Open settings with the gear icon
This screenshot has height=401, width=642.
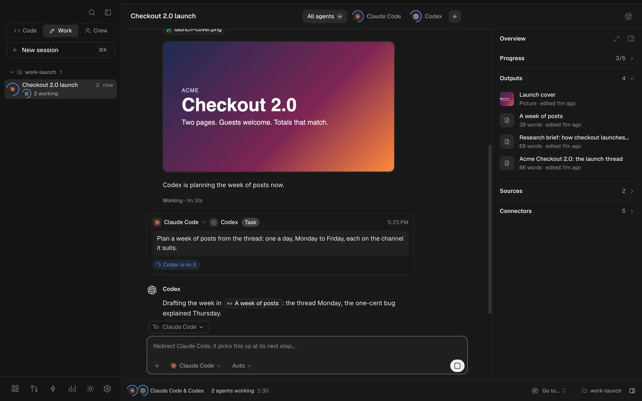[107, 389]
